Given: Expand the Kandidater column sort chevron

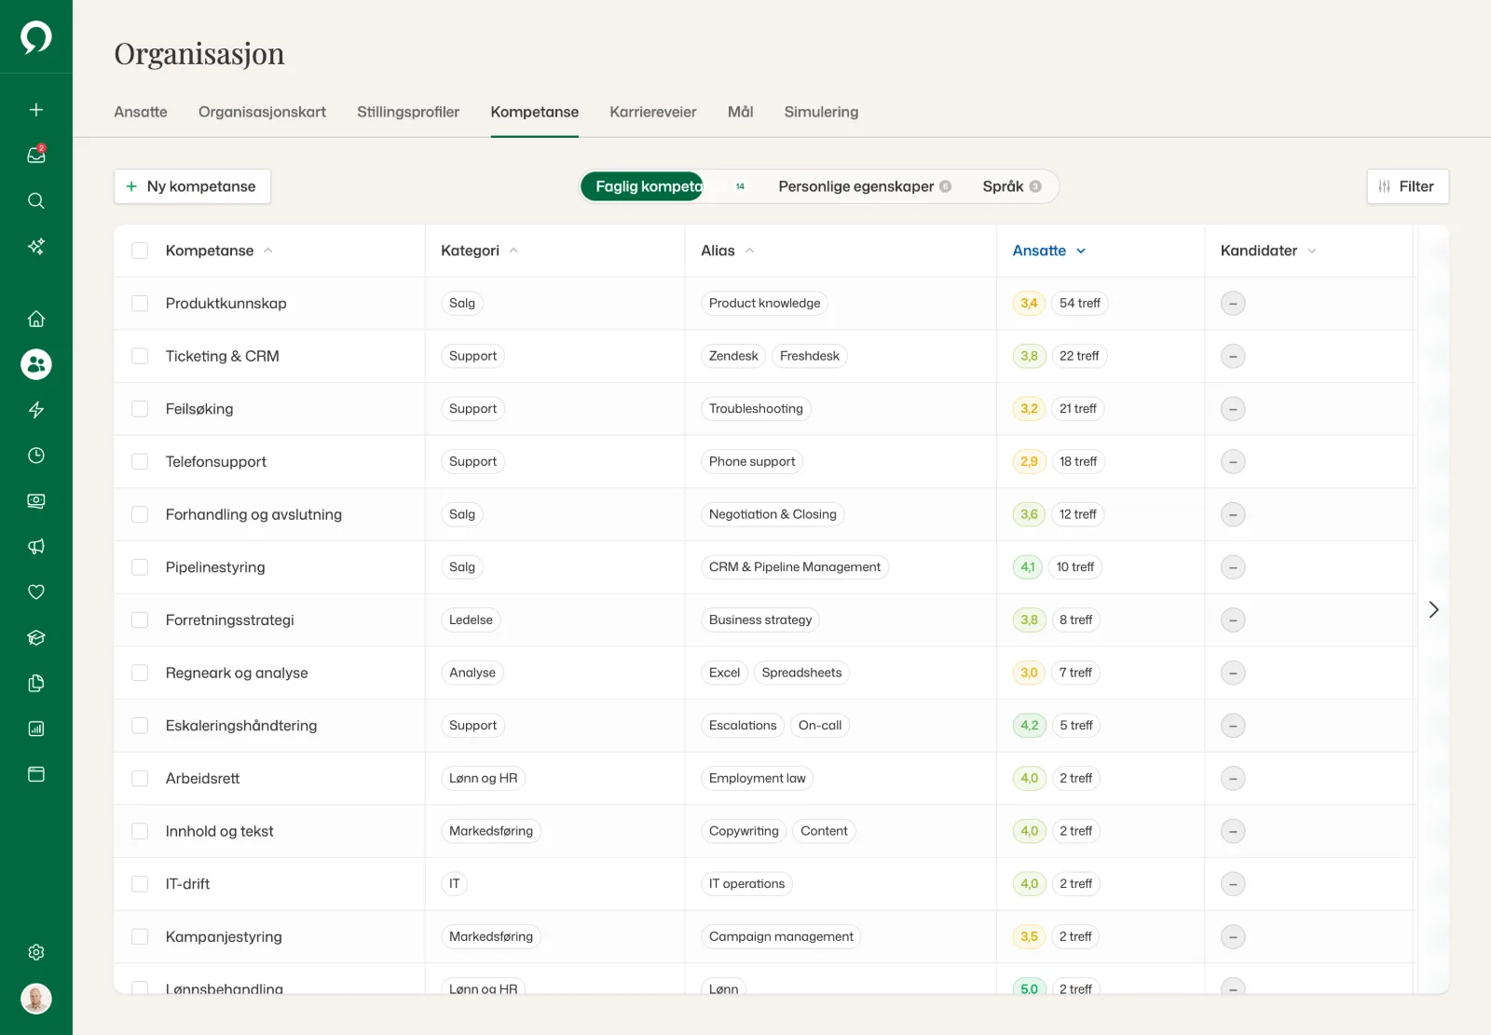Looking at the screenshot, I should click(x=1312, y=251).
